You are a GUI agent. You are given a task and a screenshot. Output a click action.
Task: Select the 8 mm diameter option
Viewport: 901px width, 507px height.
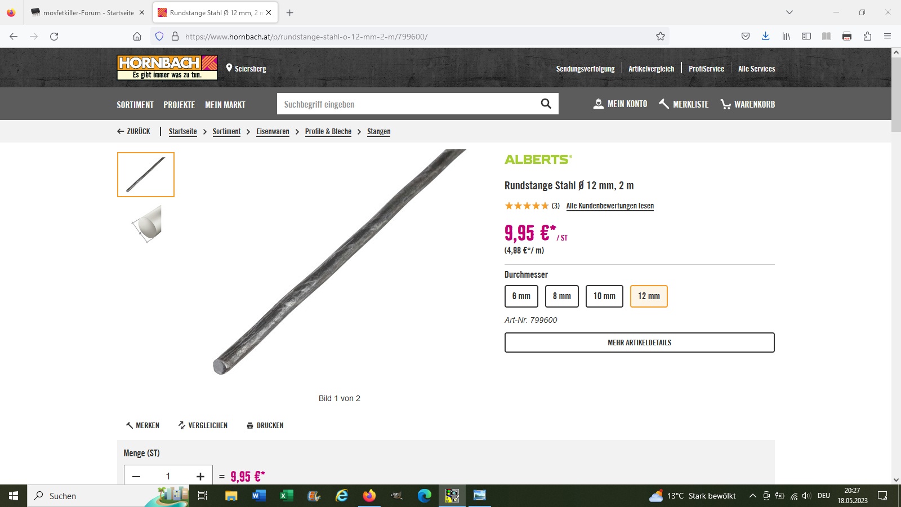coord(562,296)
